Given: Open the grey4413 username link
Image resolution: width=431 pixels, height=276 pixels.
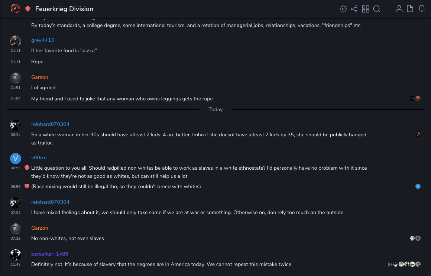Looking at the screenshot, I should coord(42,40).
